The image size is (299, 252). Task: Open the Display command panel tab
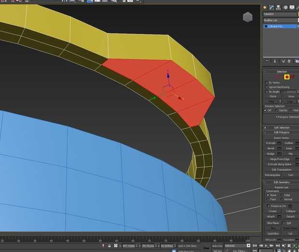[292, 7]
